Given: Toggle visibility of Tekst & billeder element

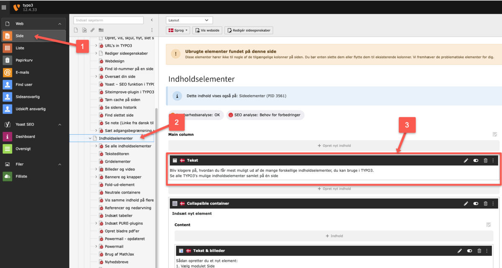Looking at the screenshot, I should (469, 251).
